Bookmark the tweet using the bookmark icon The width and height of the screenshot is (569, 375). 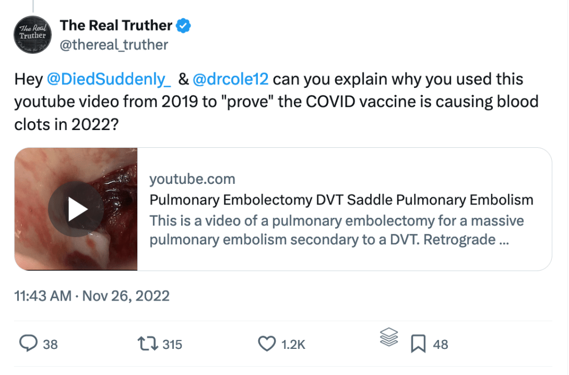[x=418, y=344]
